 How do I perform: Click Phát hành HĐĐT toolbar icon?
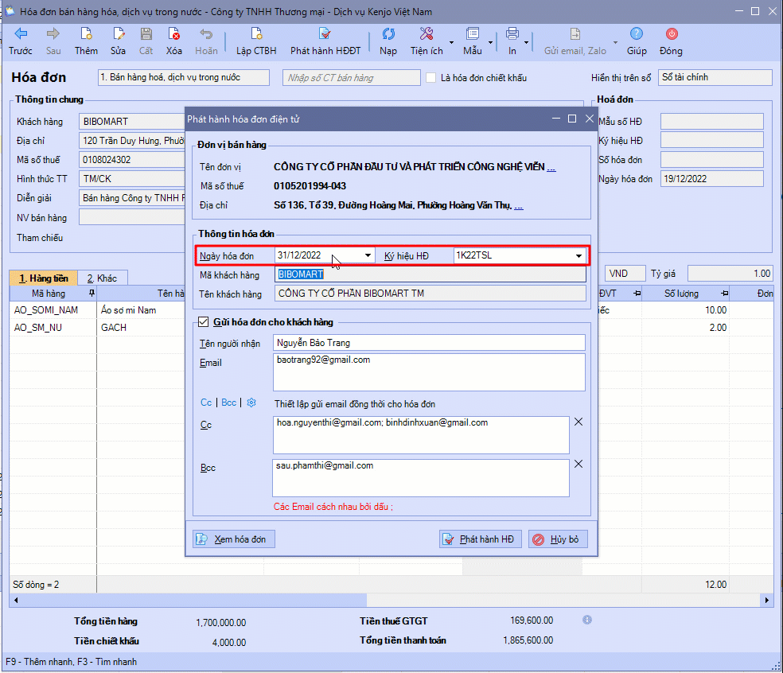pos(325,34)
